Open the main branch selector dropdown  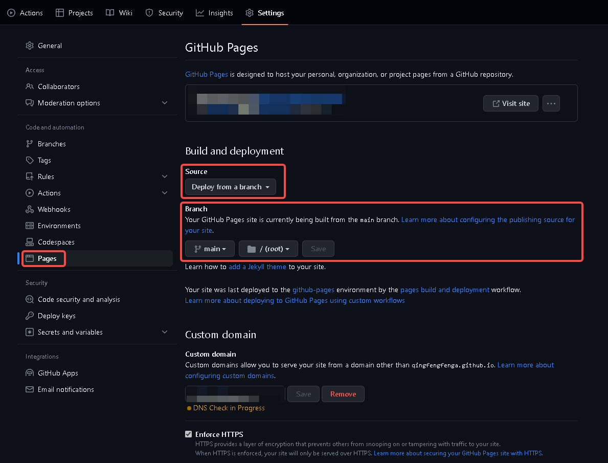(x=210, y=249)
